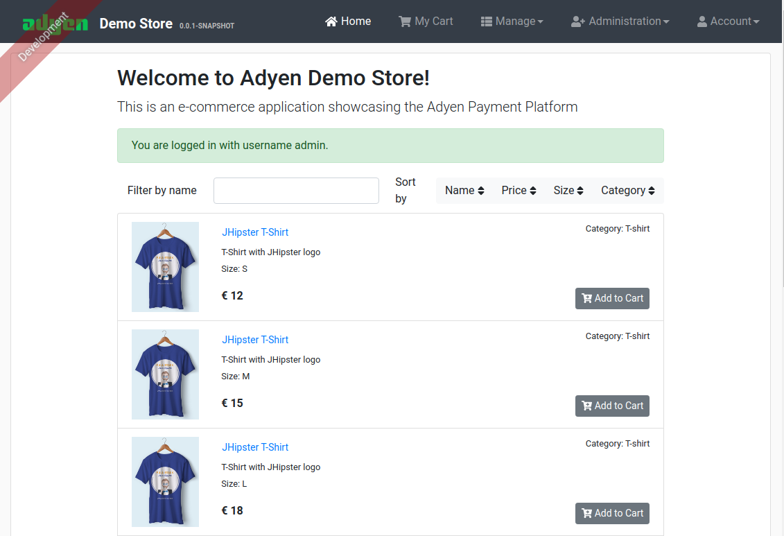Open My Cart from the navbar

point(426,21)
